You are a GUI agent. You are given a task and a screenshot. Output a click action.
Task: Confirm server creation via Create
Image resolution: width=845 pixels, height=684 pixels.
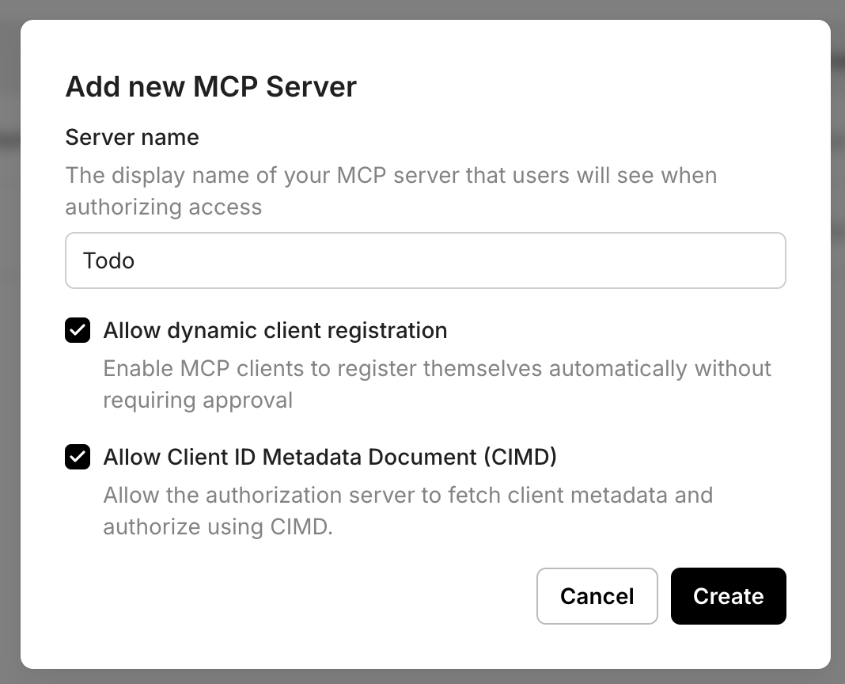coord(728,596)
